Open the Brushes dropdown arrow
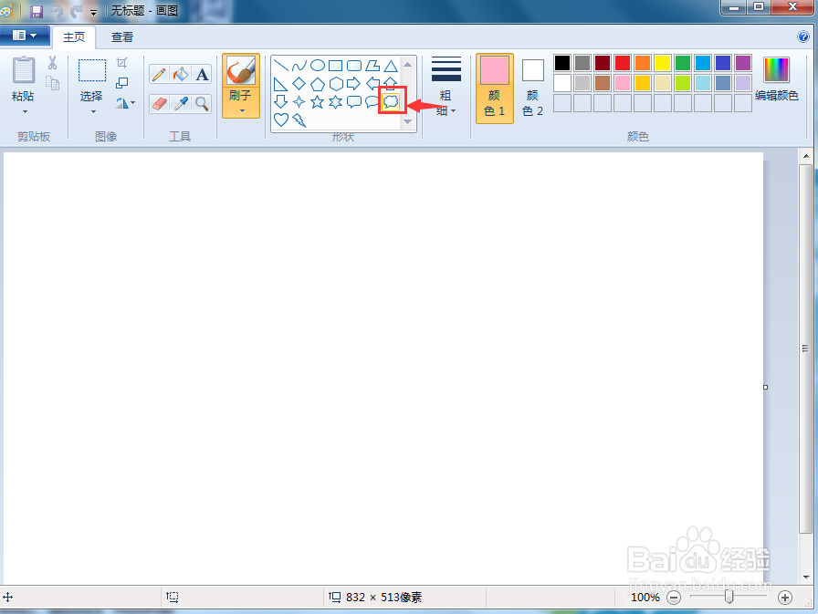Screen dimensions: 818x614 (x=242, y=110)
